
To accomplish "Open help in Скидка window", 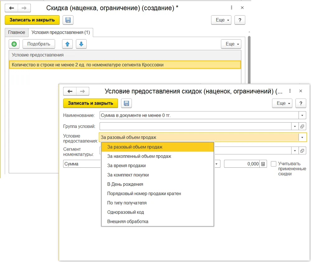I will point(240,20).
